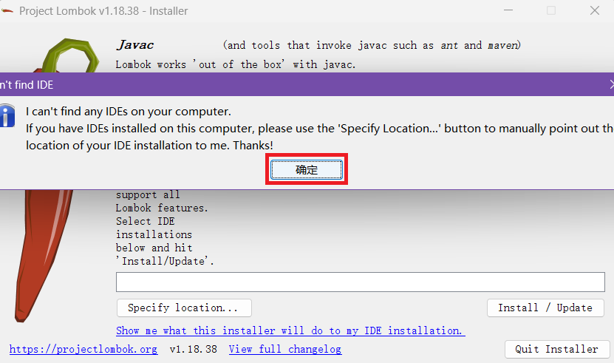Open the View full changelog link
Viewport: 614px width, 363px height.
[x=285, y=349]
